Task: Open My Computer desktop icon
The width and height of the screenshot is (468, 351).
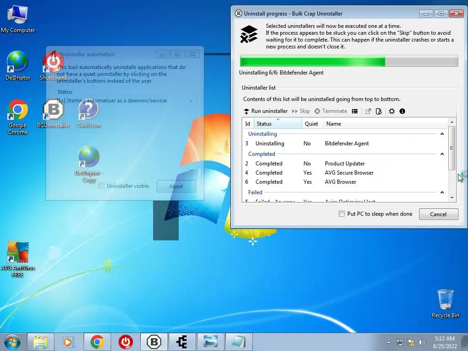Action: coord(18,19)
